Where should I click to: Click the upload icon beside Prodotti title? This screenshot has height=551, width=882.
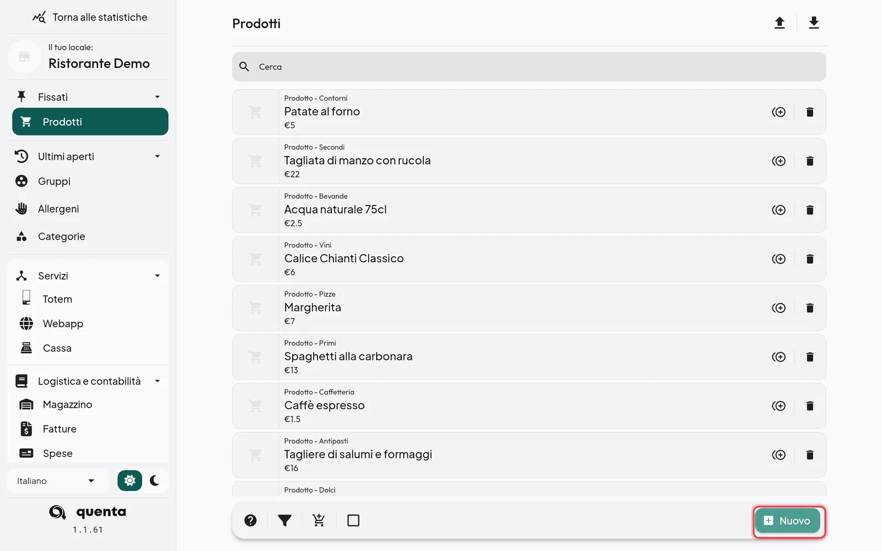(779, 23)
